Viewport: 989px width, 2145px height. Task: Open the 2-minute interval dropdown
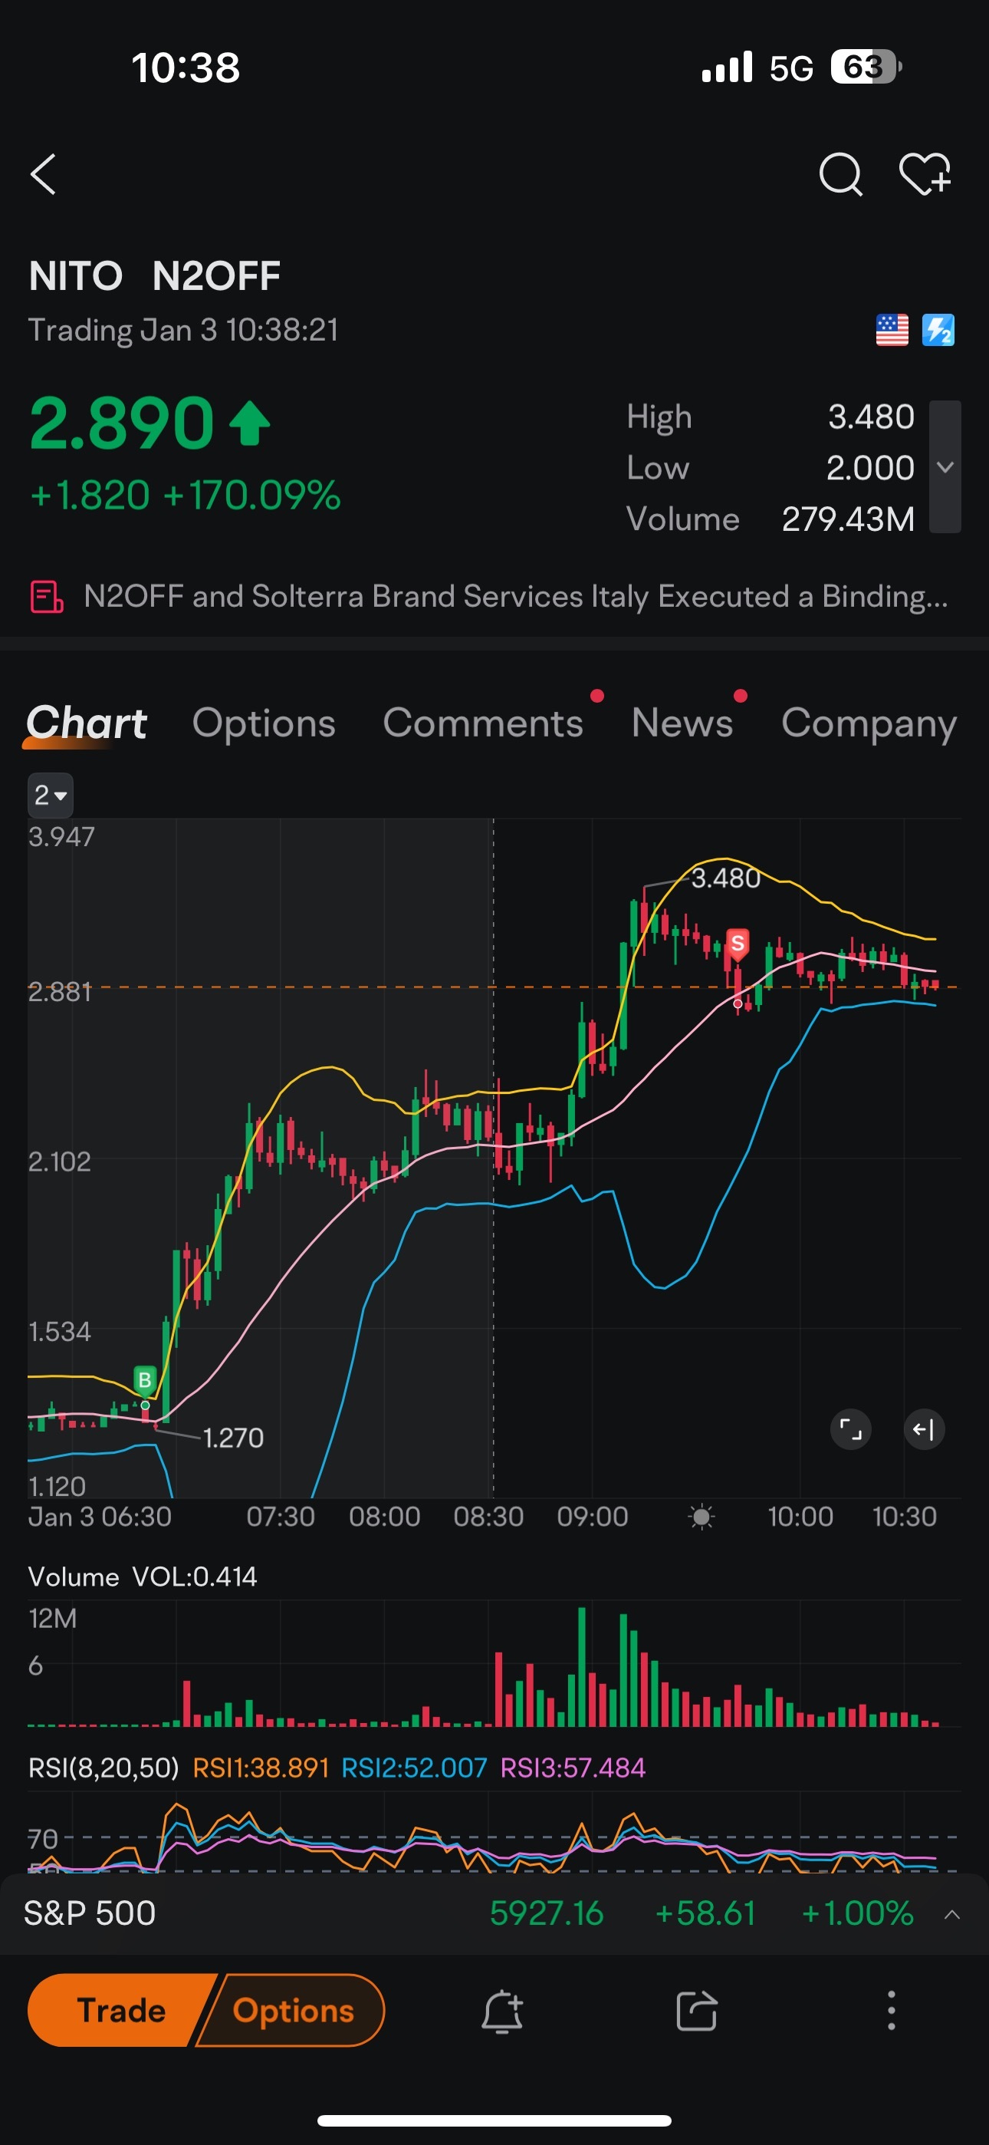click(x=51, y=796)
